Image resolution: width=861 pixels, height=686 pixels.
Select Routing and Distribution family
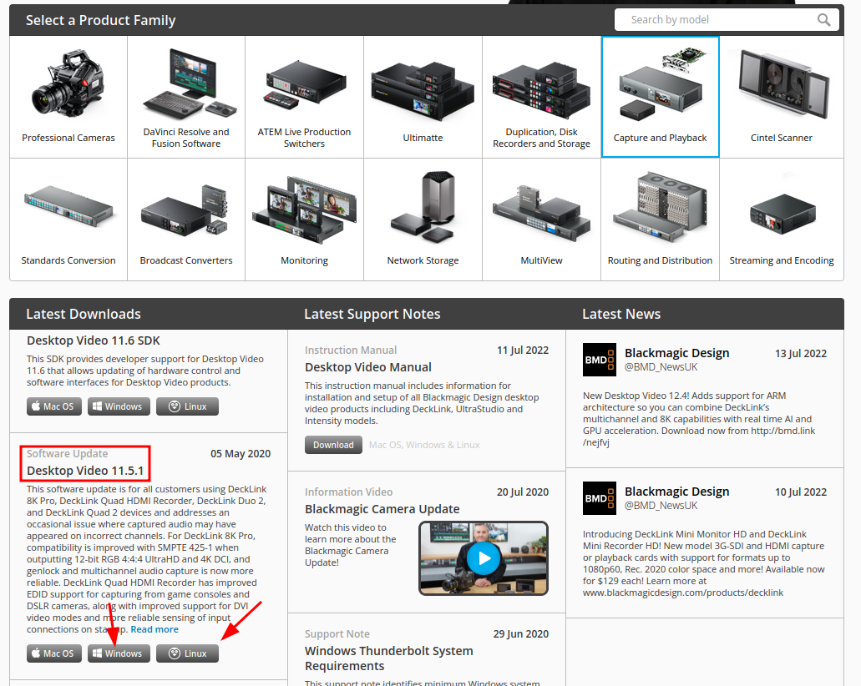click(x=660, y=219)
